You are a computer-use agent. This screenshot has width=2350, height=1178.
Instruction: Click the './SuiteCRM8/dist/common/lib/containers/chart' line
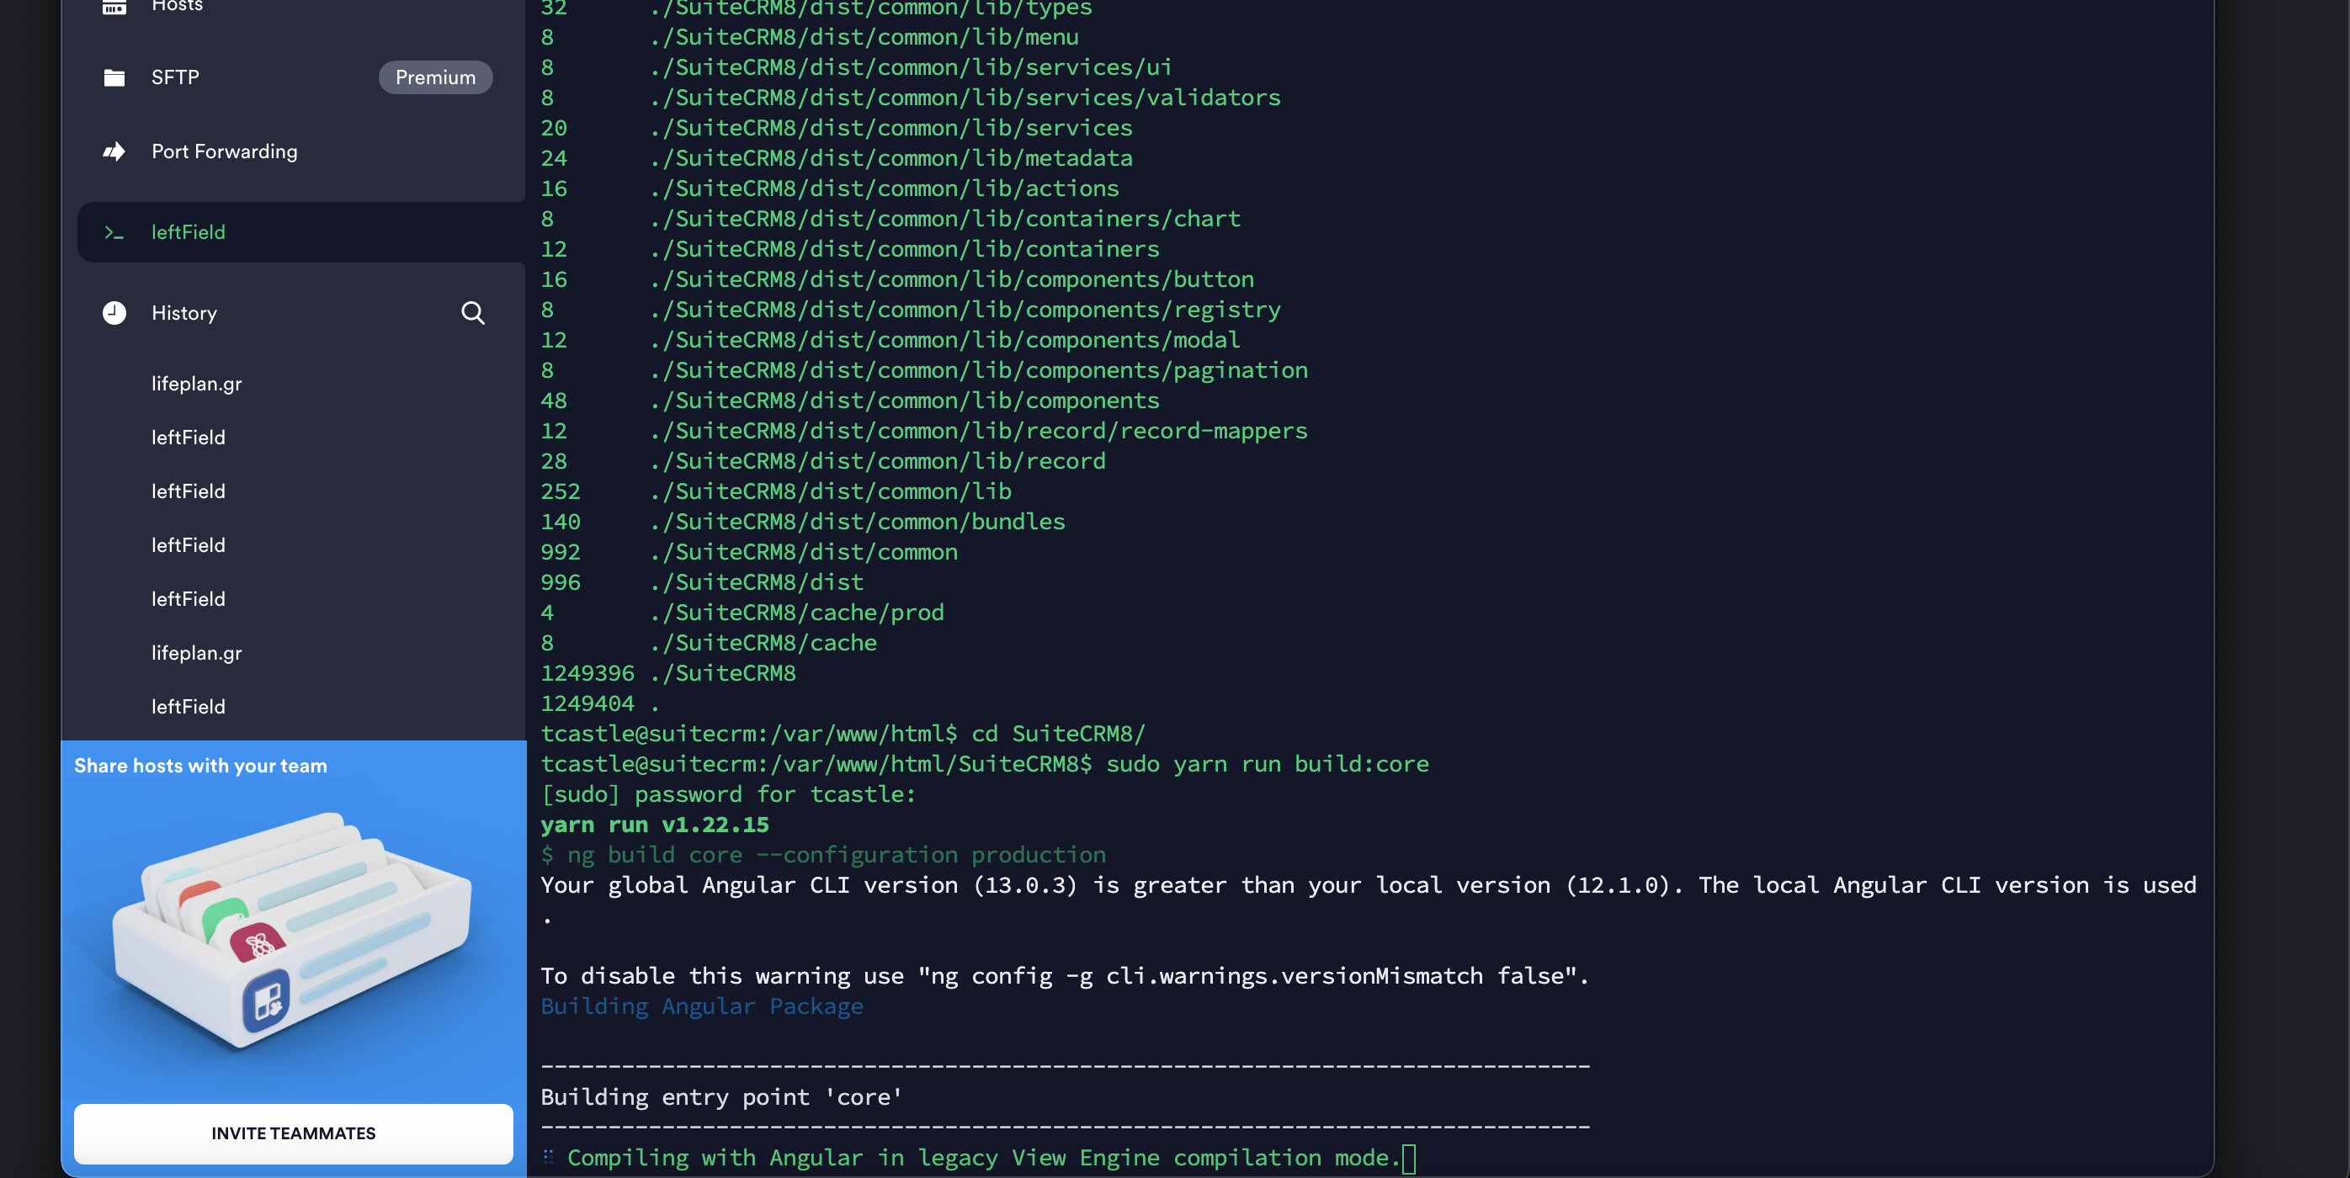(890, 219)
